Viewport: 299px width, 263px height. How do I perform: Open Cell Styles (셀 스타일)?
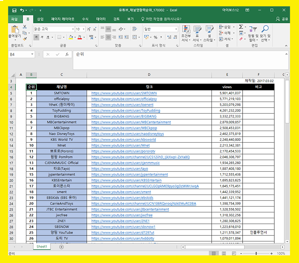[x=209, y=34]
